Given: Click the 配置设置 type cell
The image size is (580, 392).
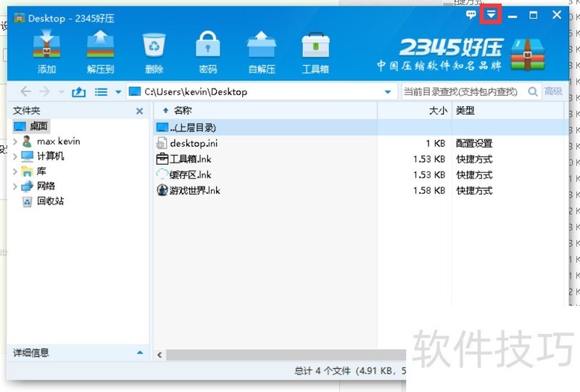Looking at the screenshot, I should click(474, 143).
